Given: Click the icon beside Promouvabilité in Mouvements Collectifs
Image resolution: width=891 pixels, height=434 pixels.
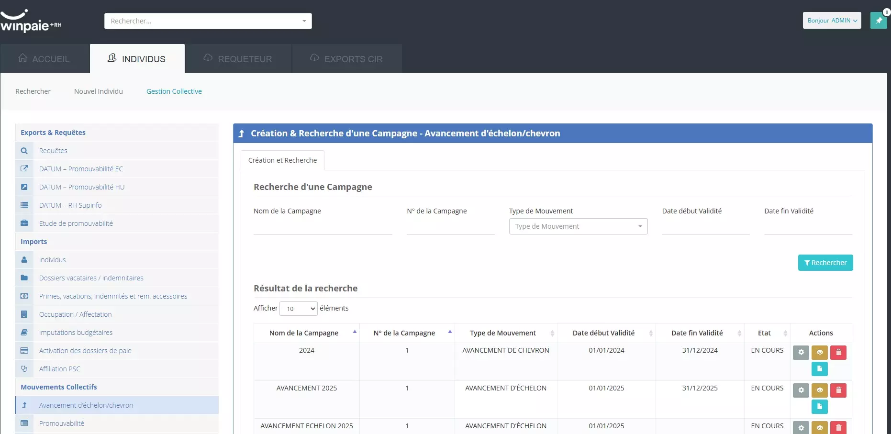Looking at the screenshot, I should pyautogui.click(x=24, y=423).
